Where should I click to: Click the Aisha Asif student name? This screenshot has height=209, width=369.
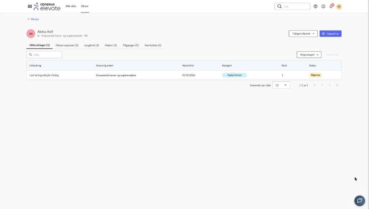(x=45, y=31)
